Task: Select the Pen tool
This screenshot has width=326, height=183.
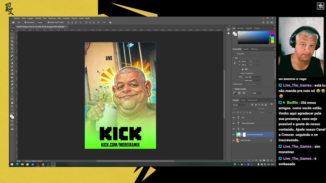Action: point(12,88)
